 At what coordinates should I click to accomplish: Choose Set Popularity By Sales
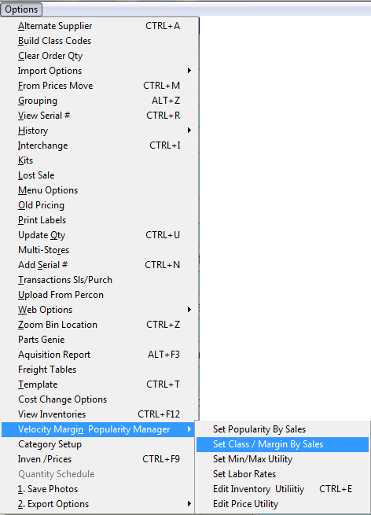pyautogui.click(x=282, y=429)
